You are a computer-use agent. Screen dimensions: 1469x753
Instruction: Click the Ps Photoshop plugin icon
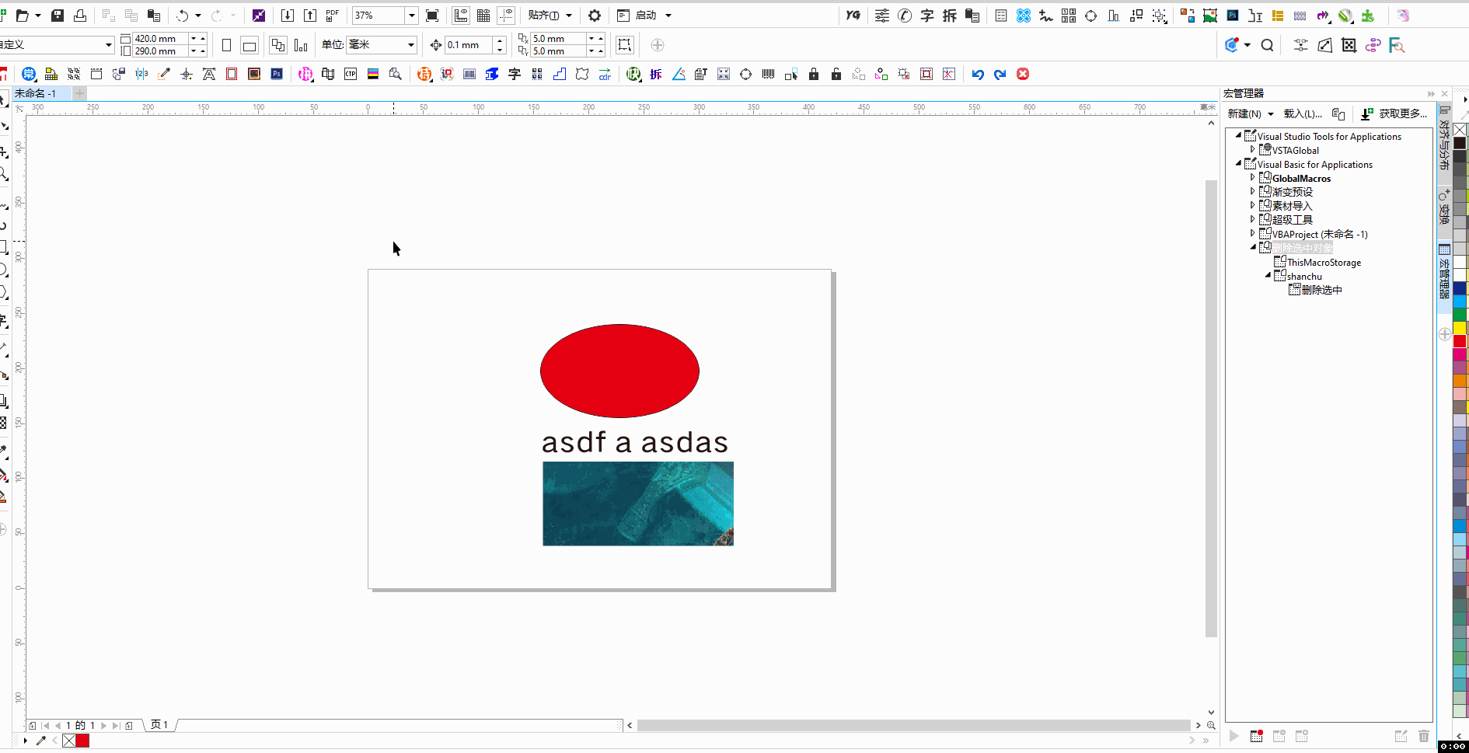tap(277, 74)
